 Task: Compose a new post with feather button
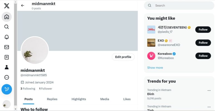[7, 89]
